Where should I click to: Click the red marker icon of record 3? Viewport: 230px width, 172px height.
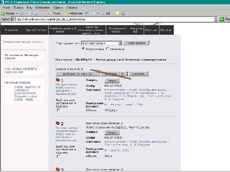(58, 169)
